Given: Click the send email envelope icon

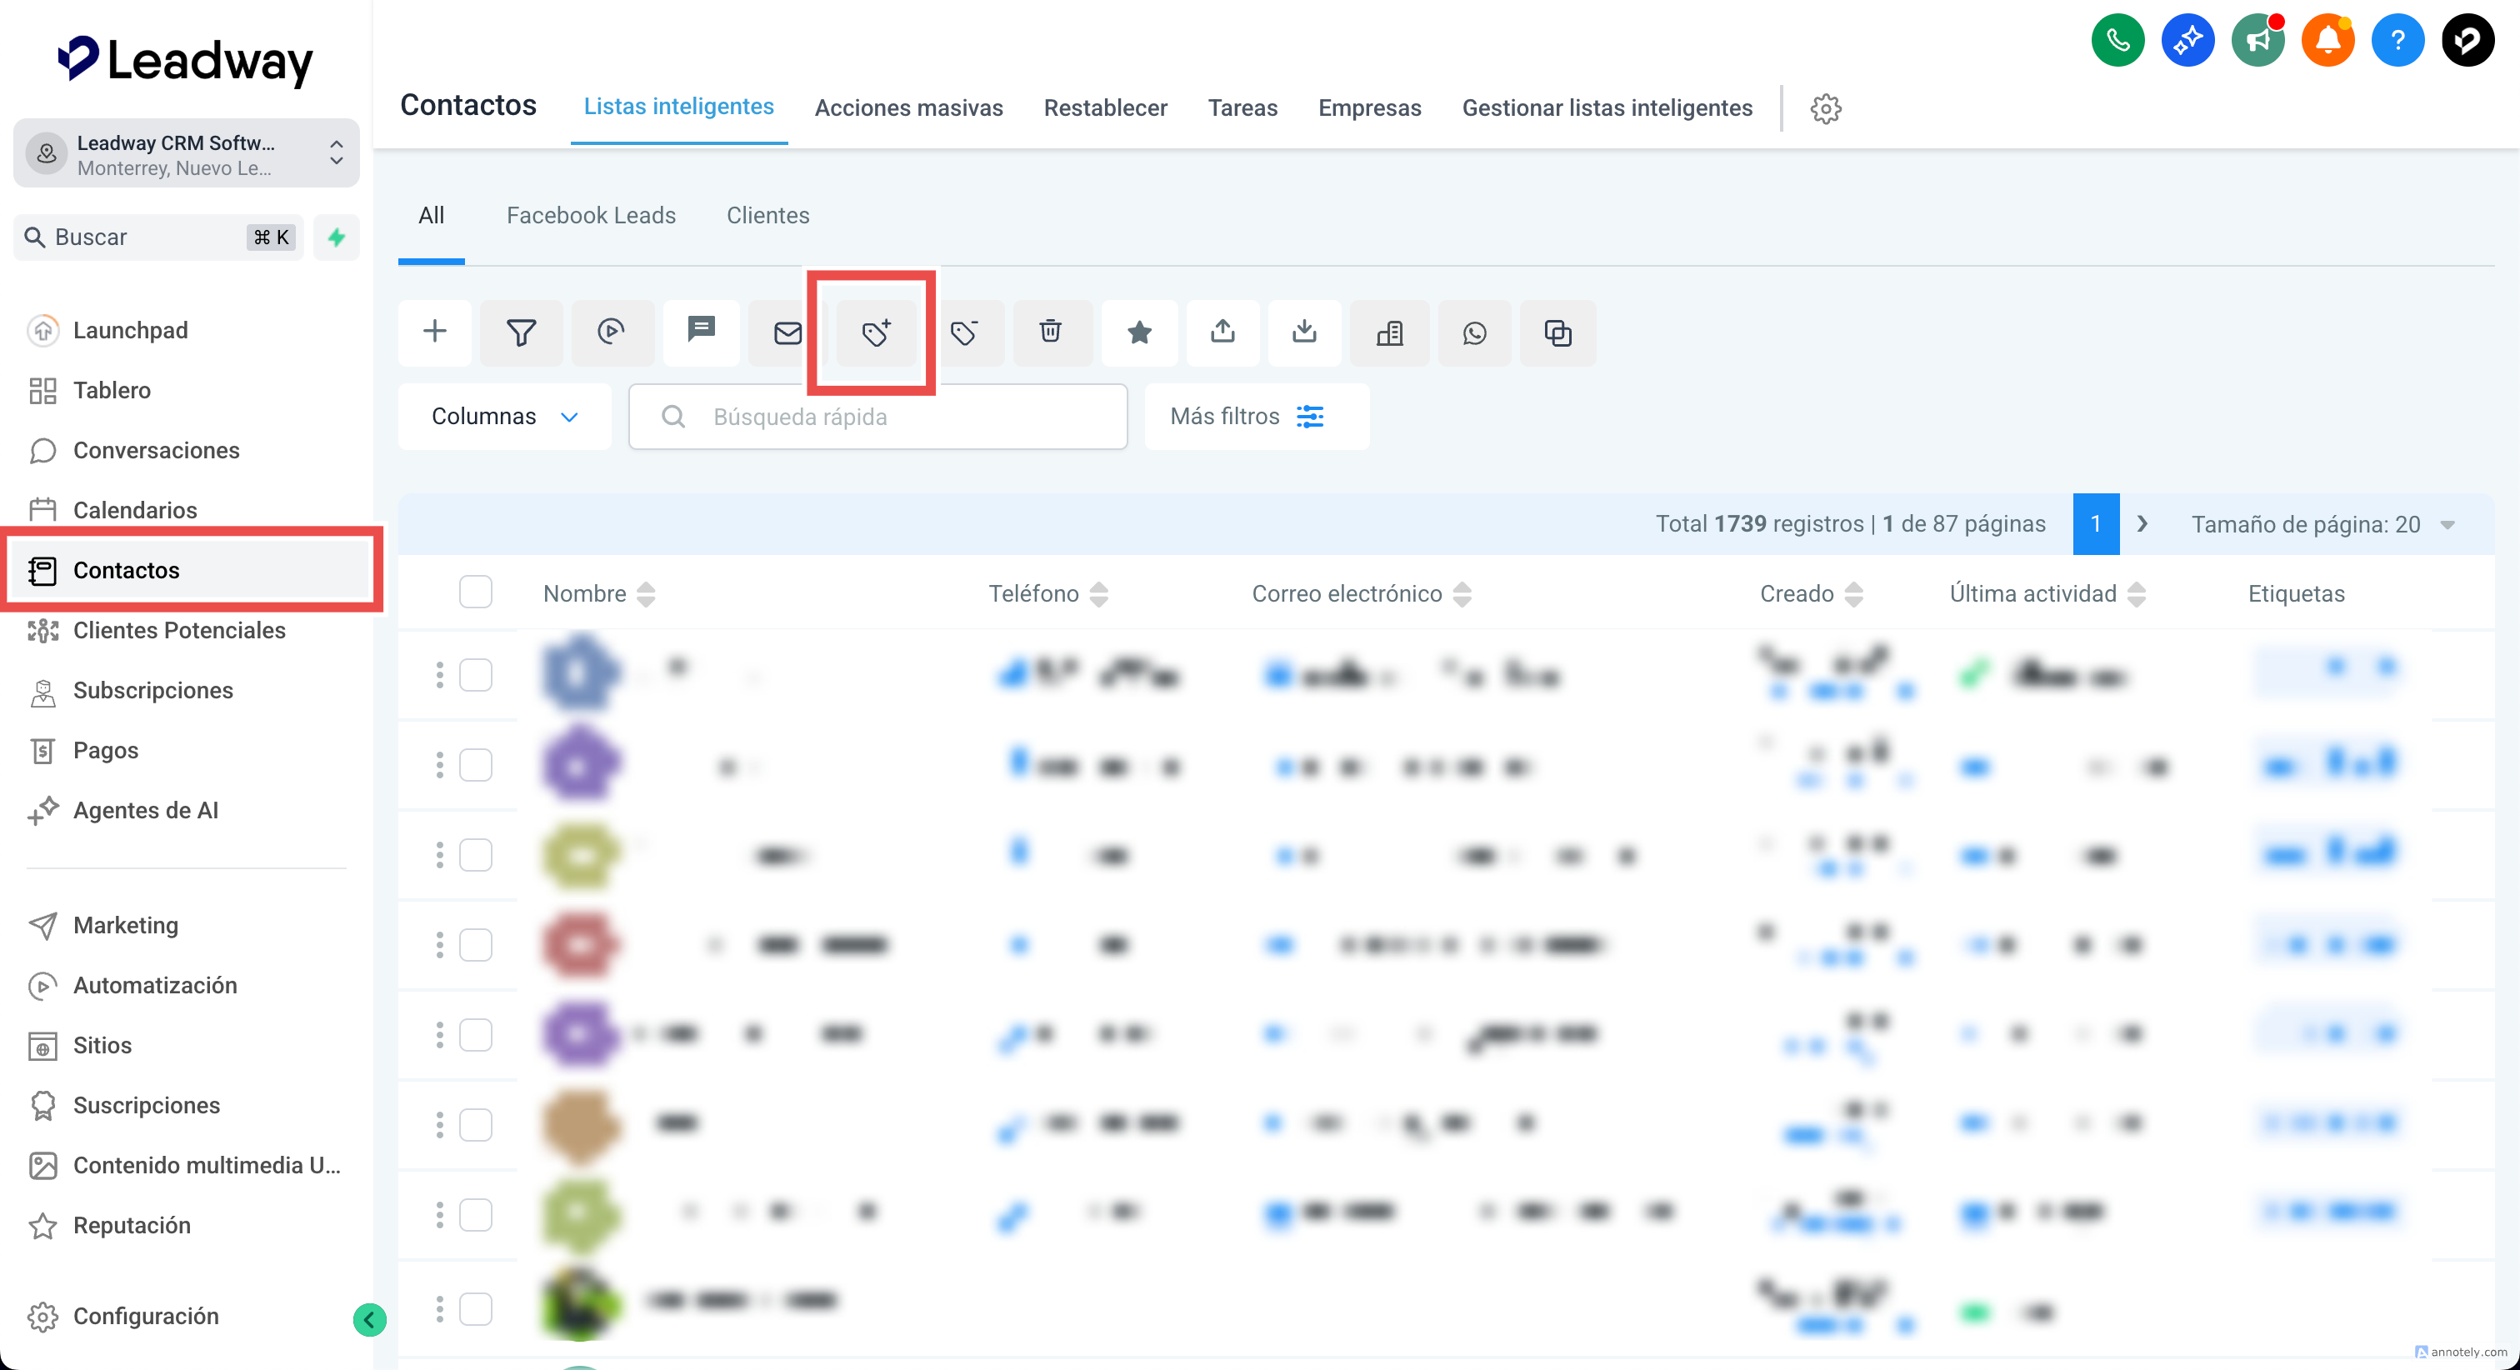Looking at the screenshot, I should coord(787,332).
